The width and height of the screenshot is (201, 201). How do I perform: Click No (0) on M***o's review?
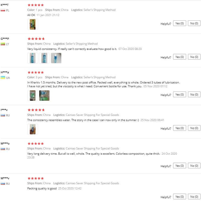(194, 166)
